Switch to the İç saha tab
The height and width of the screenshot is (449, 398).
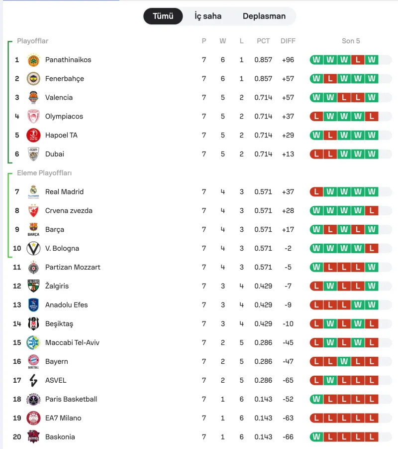pos(208,16)
